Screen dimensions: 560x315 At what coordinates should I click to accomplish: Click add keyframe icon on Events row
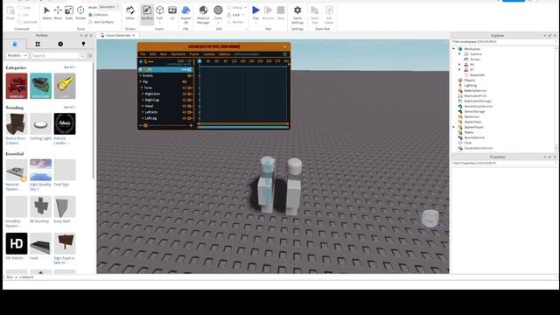pyautogui.click(x=190, y=76)
